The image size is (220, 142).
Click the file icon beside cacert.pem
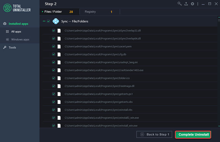pyautogui.click(x=59, y=46)
